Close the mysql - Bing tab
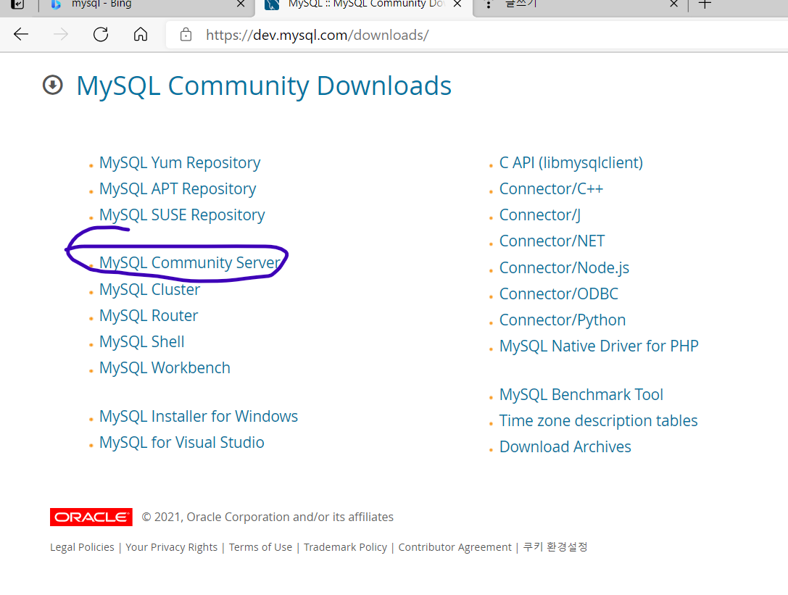788x595 pixels. [241, 4]
